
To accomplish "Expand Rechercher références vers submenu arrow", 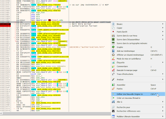I will (x=163, y=111).
